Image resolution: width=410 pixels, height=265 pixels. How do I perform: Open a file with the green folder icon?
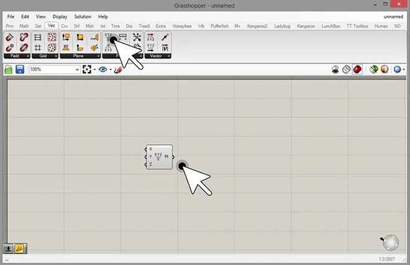pos(9,70)
